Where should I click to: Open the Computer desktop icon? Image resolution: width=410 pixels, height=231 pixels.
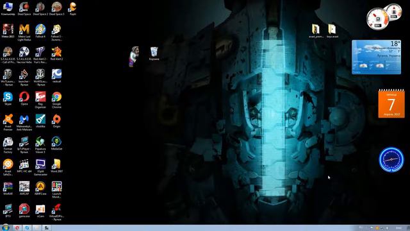8,8
